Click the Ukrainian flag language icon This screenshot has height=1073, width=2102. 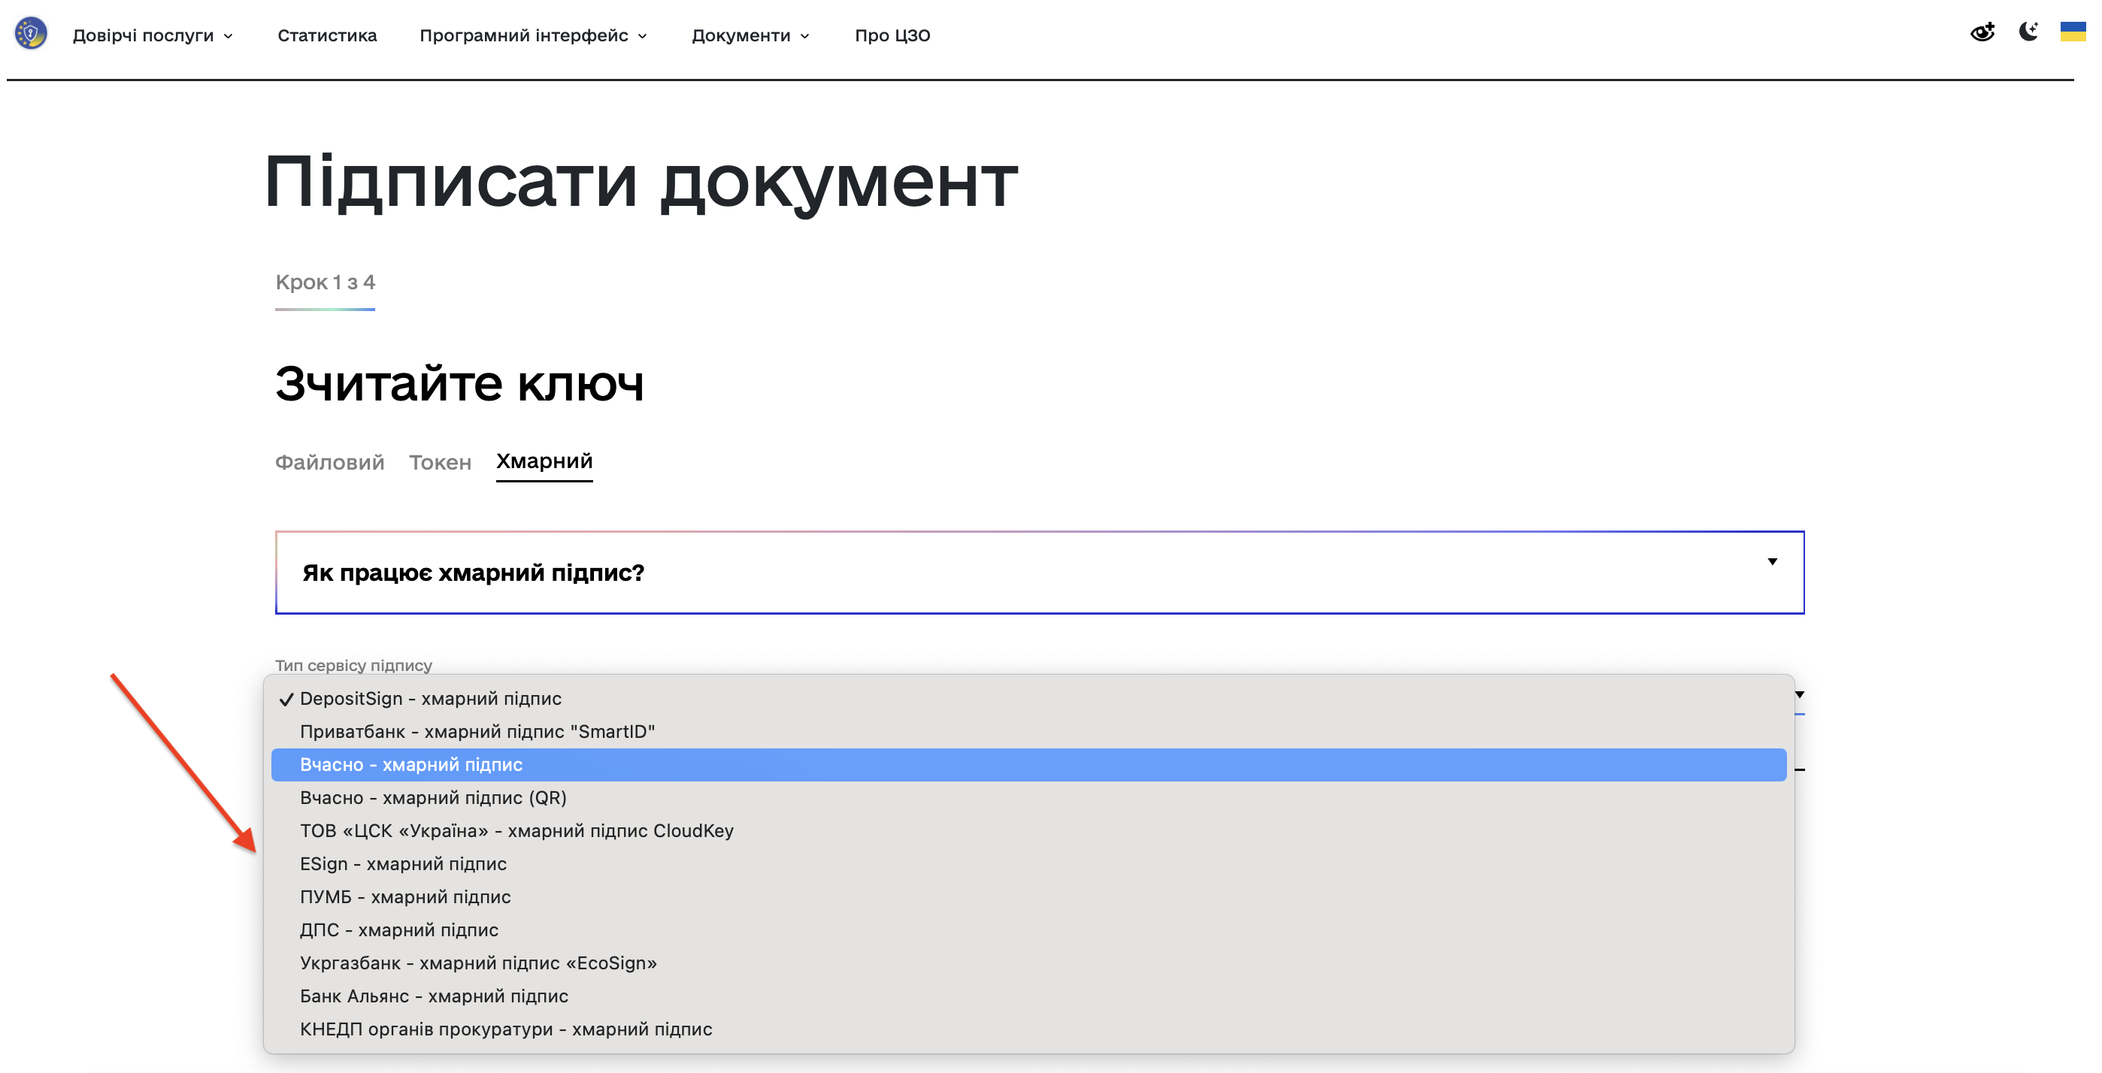(x=2073, y=32)
